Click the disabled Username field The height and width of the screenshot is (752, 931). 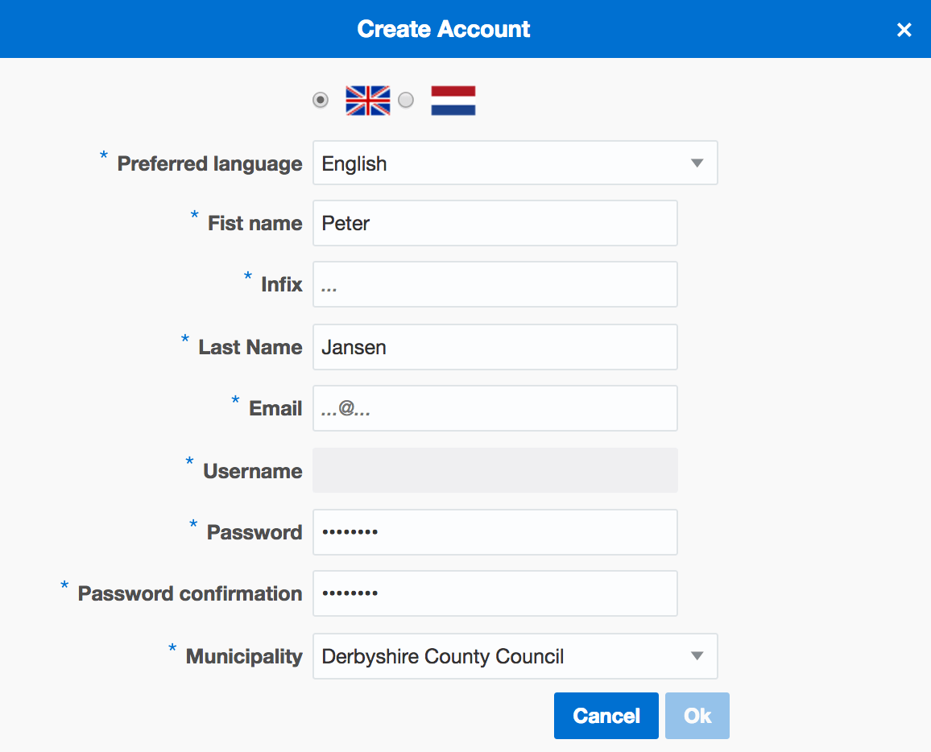click(x=494, y=470)
